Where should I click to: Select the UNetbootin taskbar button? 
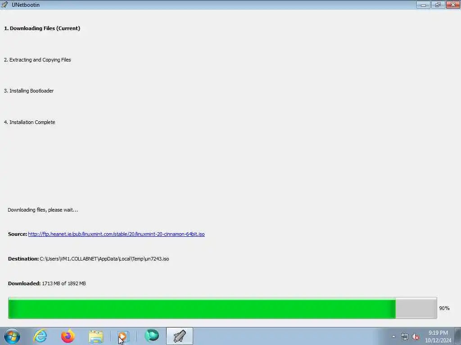coord(180,336)
